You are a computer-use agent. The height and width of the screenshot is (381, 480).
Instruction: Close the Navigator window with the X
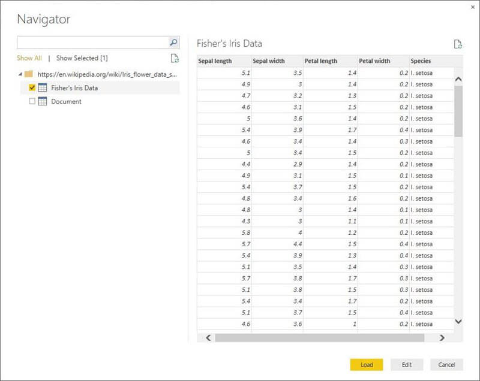(x=473, y=7)
